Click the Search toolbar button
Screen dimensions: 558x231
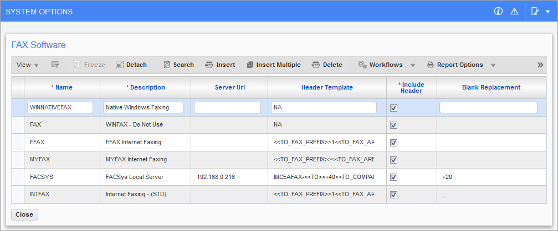(x=178, y=65)
